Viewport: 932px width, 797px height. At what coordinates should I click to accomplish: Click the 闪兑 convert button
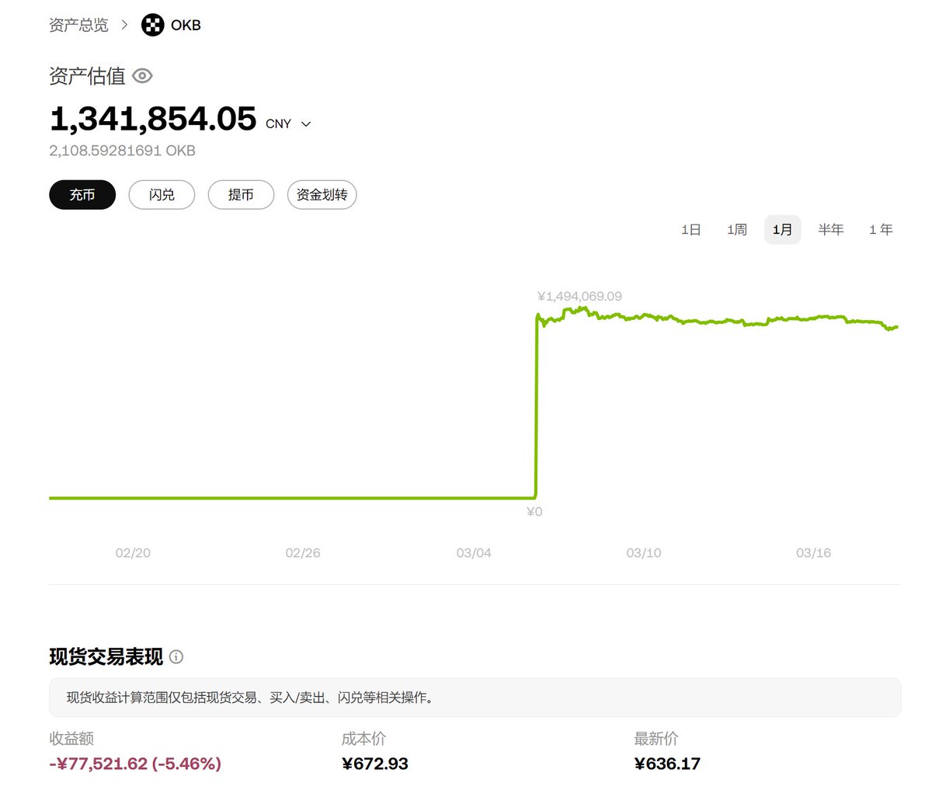(162, 195)
